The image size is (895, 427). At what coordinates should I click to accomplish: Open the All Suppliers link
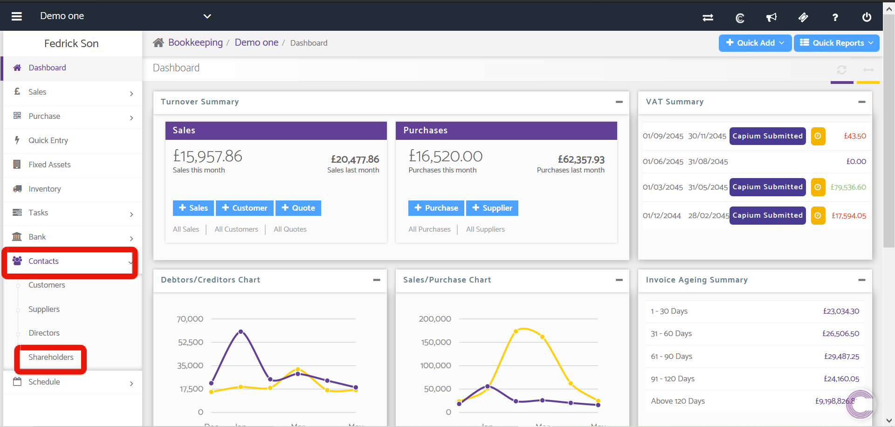click(x=485, y=229)
